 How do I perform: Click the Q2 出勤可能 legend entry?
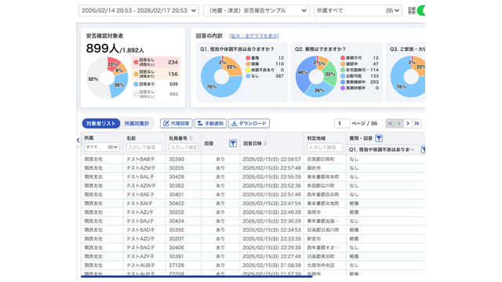[x=359, y=76]
